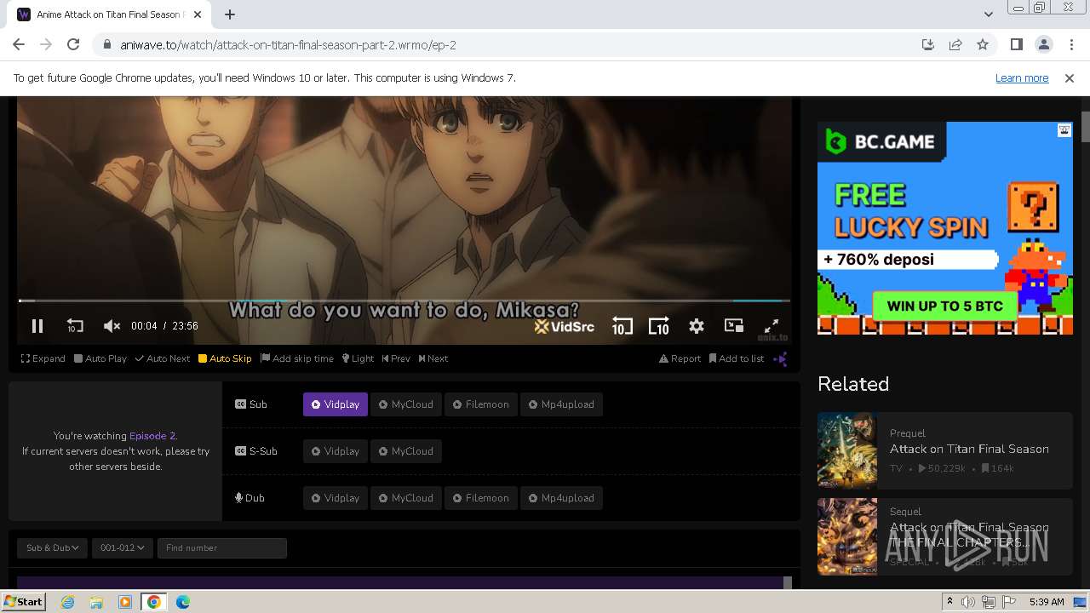Add anime to list

point(737,358)
